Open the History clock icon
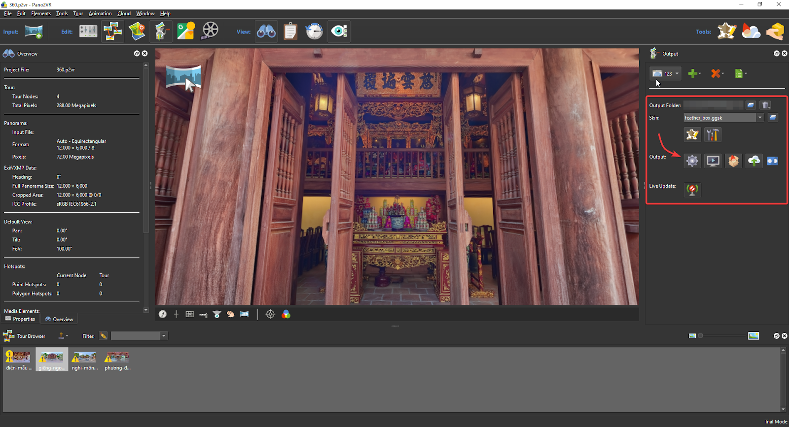This screenshot has height=427, width=789. [x=314, y=32]
